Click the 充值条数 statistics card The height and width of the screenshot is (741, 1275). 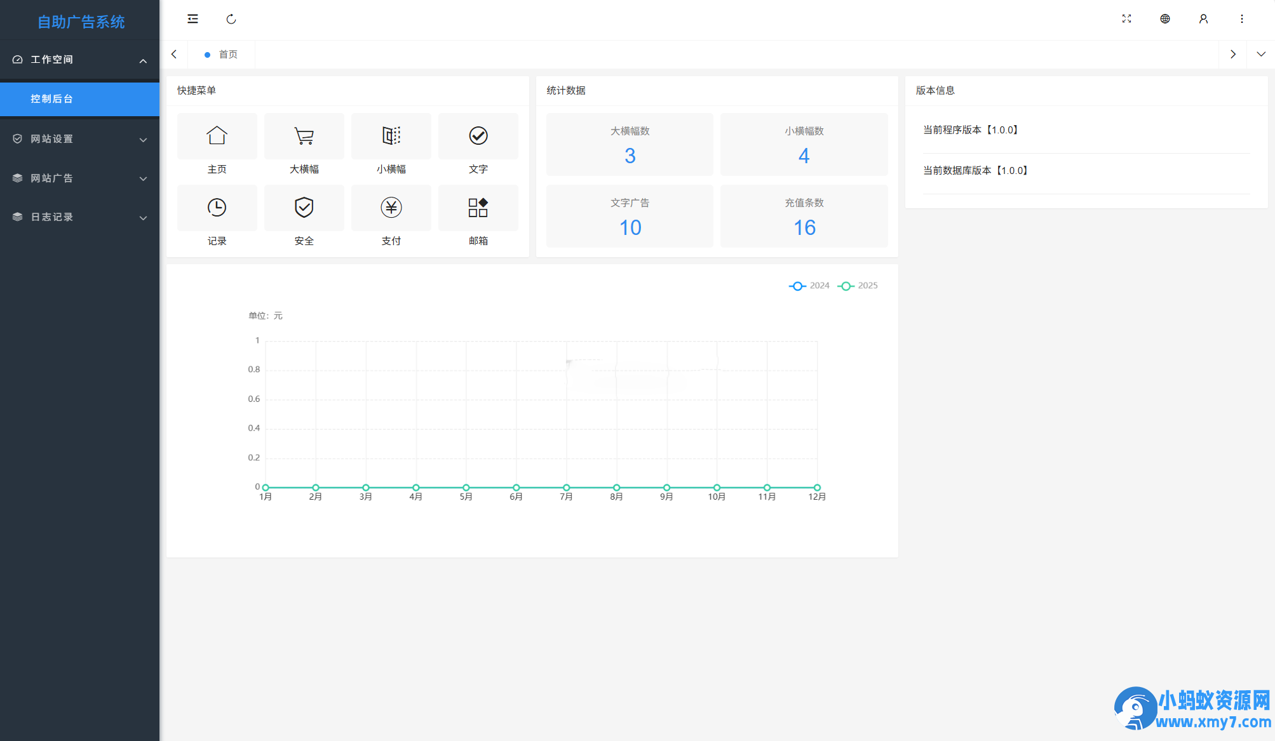tap(804, 217)
